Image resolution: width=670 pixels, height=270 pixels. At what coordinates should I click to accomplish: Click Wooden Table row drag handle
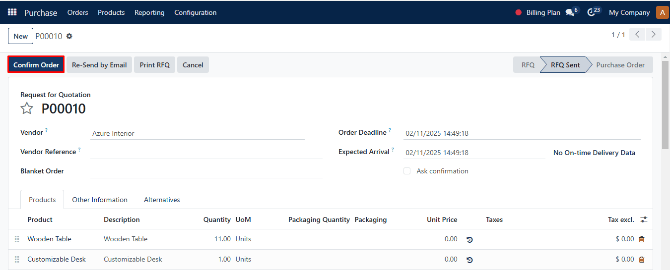tap(17, 239)
